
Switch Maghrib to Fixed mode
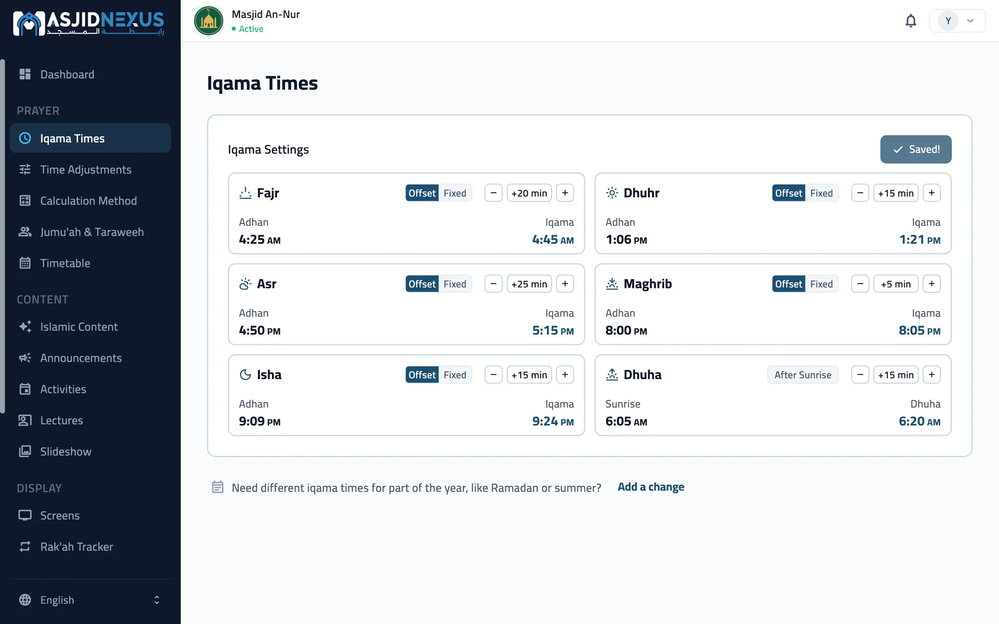tap(821, 284)
